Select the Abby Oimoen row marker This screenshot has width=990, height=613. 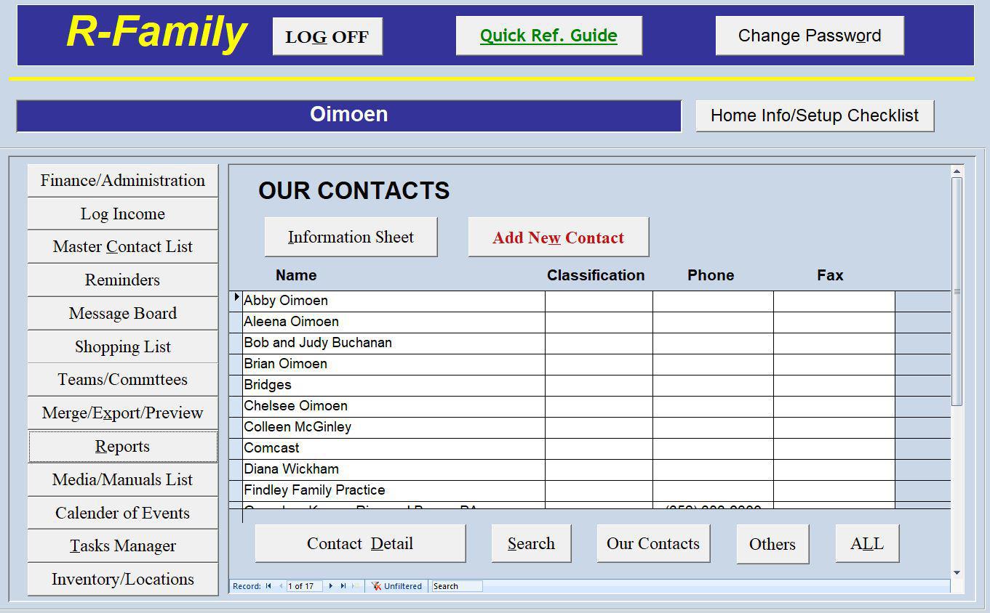point(236,301)
